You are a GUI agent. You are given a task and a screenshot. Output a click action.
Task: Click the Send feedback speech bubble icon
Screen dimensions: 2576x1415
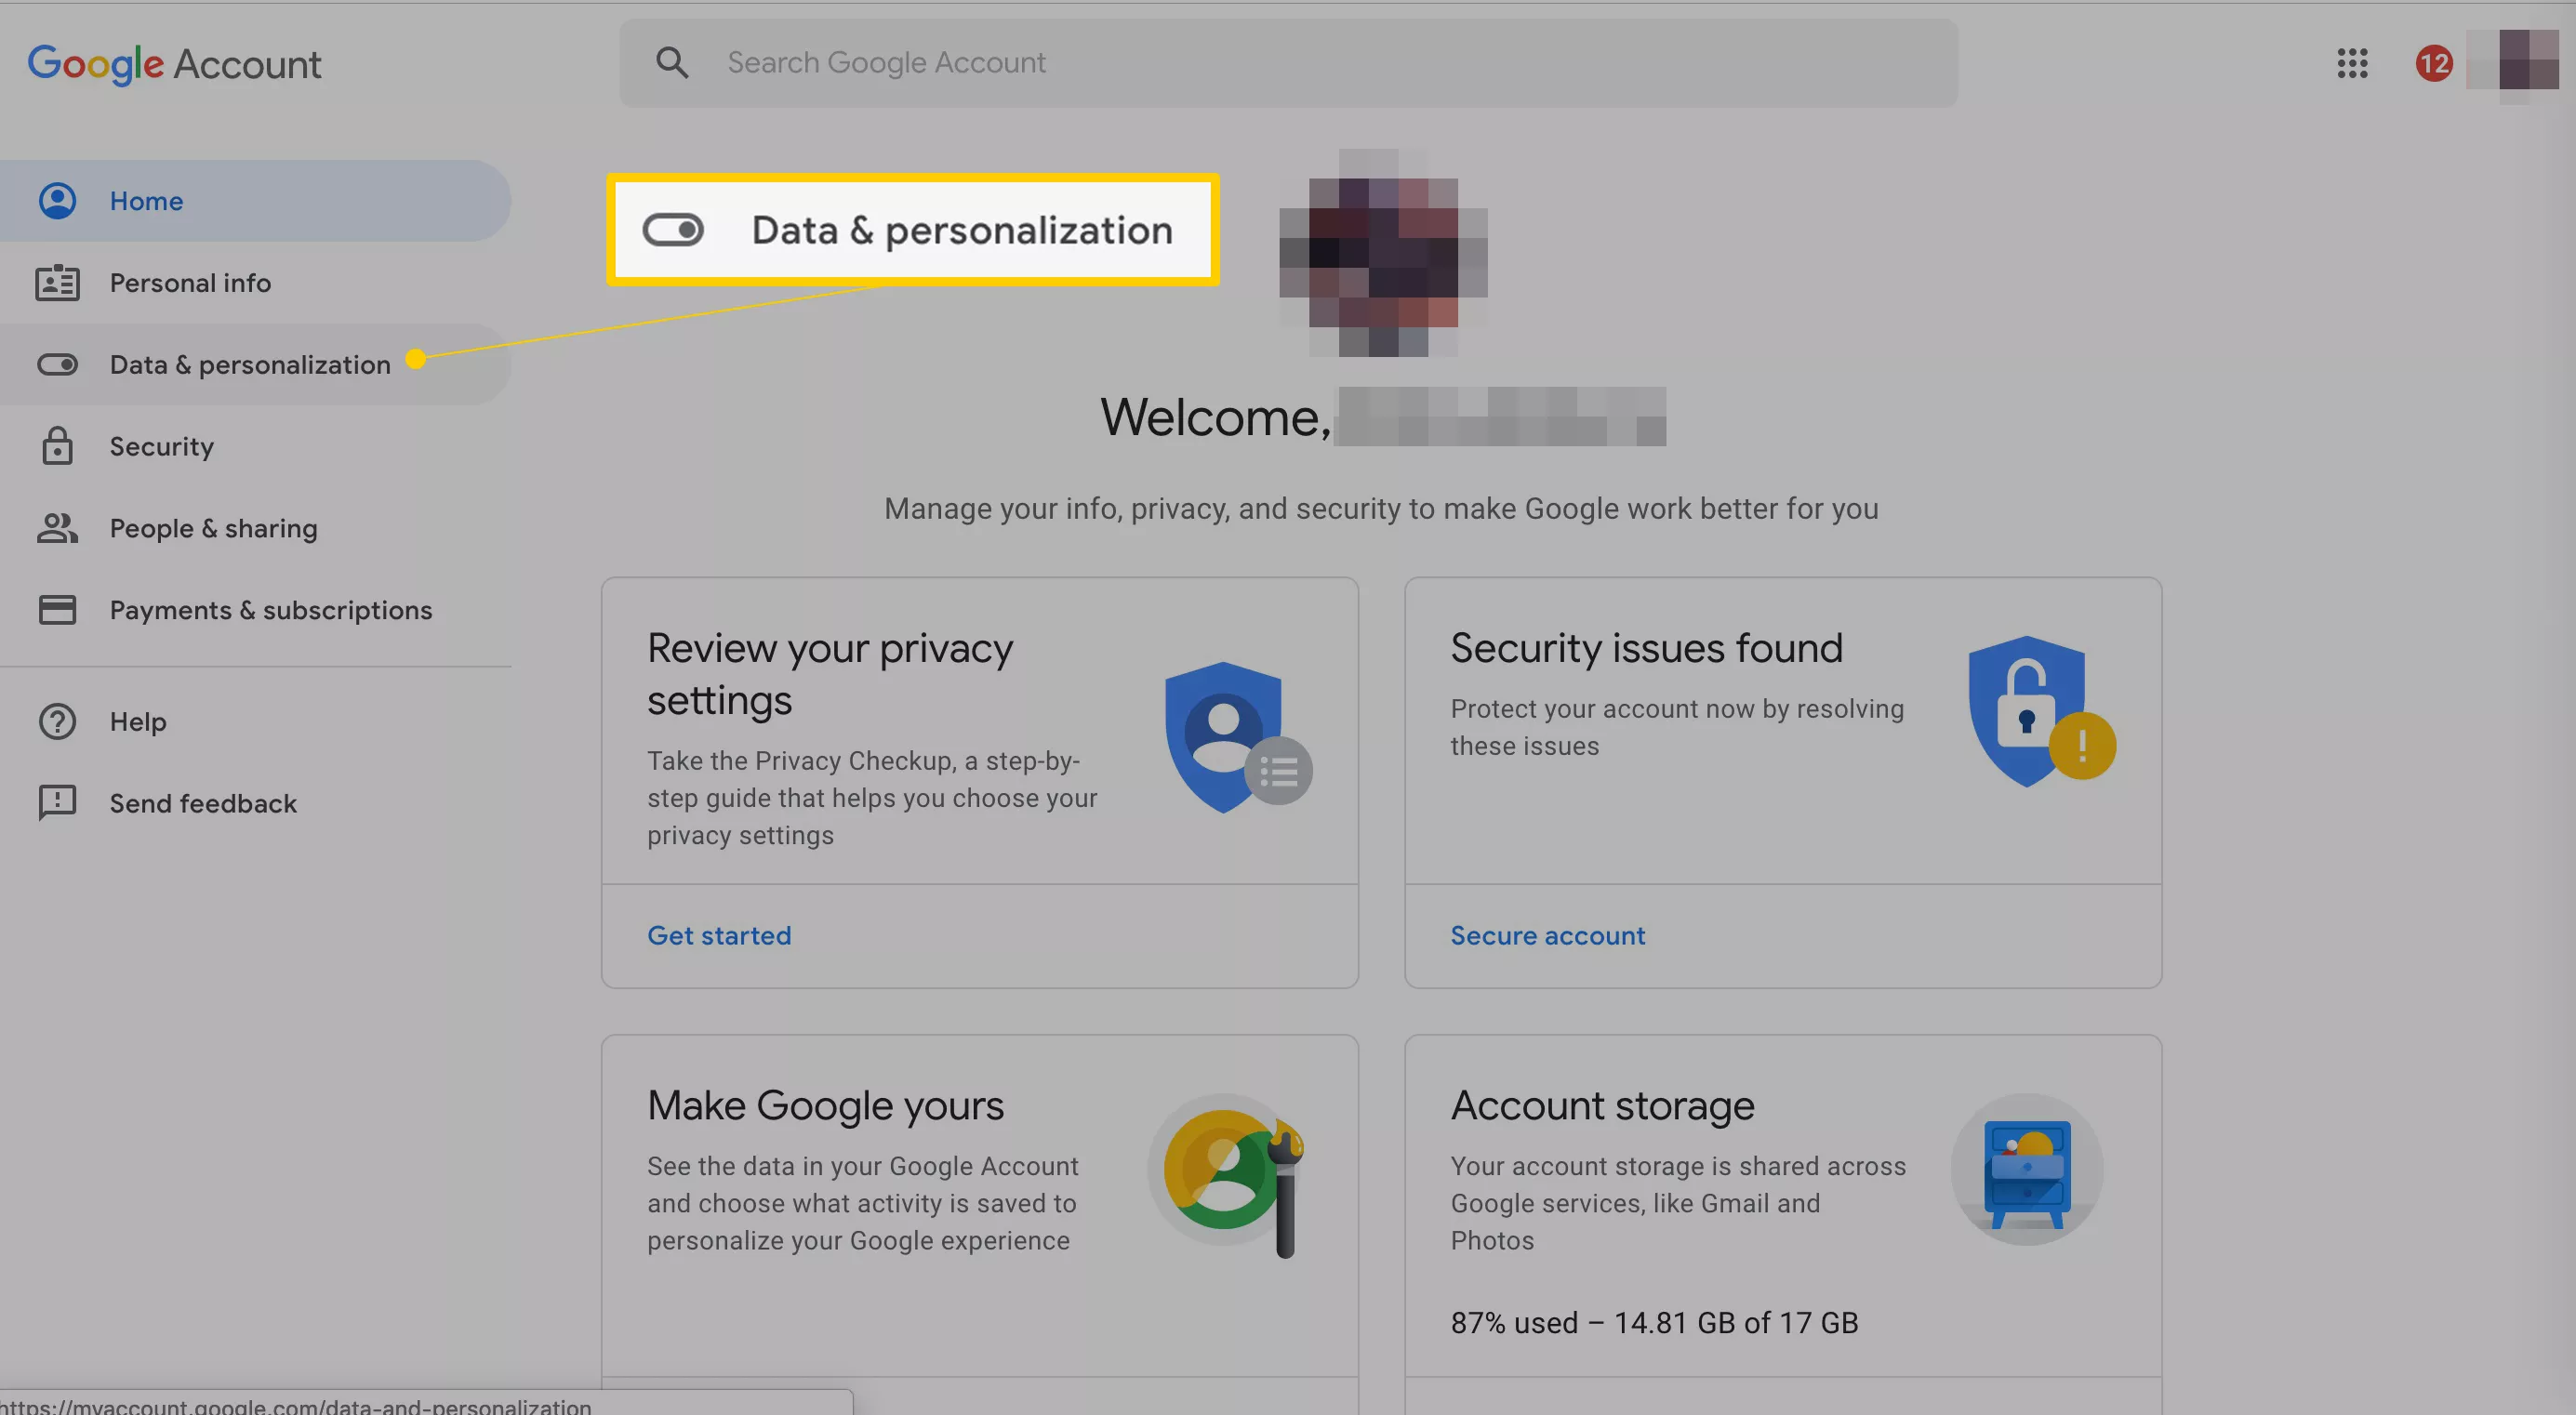click(57, 803)
